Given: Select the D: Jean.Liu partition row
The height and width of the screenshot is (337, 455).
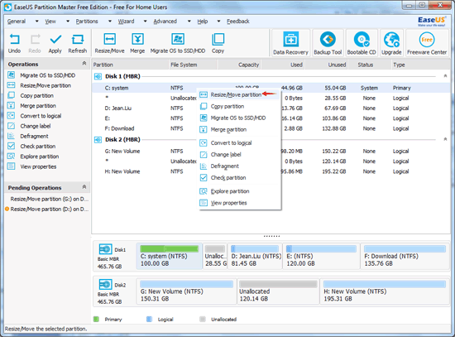Looking at the screenshot, I should pyautogui.click(x=271, y=108).
